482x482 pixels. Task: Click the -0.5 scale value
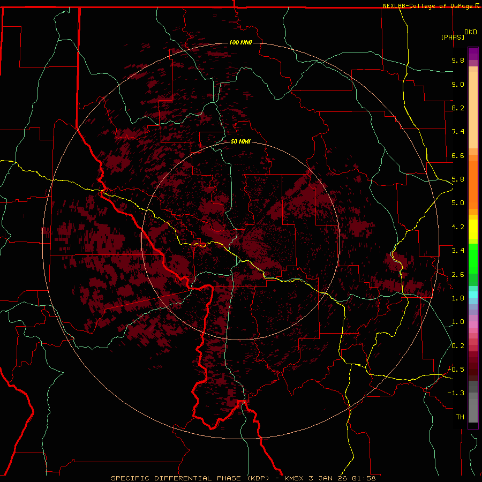(456, 370)
